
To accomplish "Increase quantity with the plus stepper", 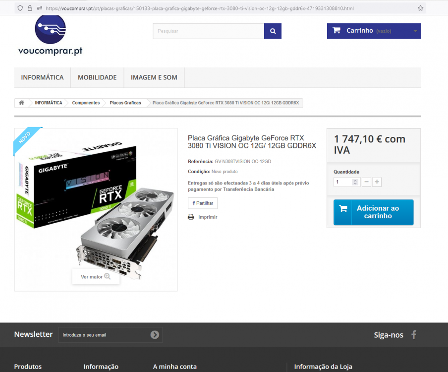I will tap(377, 182).
